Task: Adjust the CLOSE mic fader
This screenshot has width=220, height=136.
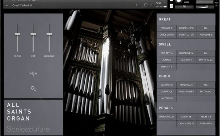Action: coord(17,34)
